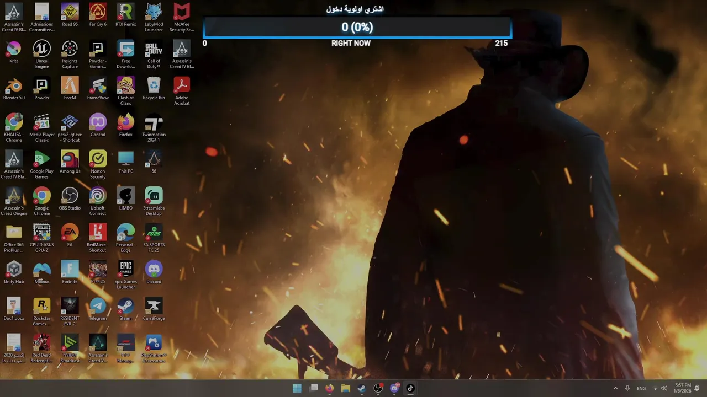This screenshot has height=397, width=707.
Task: Click the Doc1.docx file
Action: [14, 310]
